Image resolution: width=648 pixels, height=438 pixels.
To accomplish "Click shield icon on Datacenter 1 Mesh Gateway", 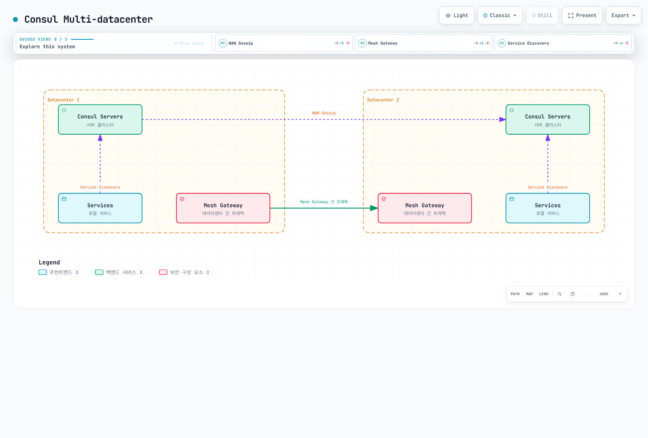I will pyautogui.click(x=182, y=199).
